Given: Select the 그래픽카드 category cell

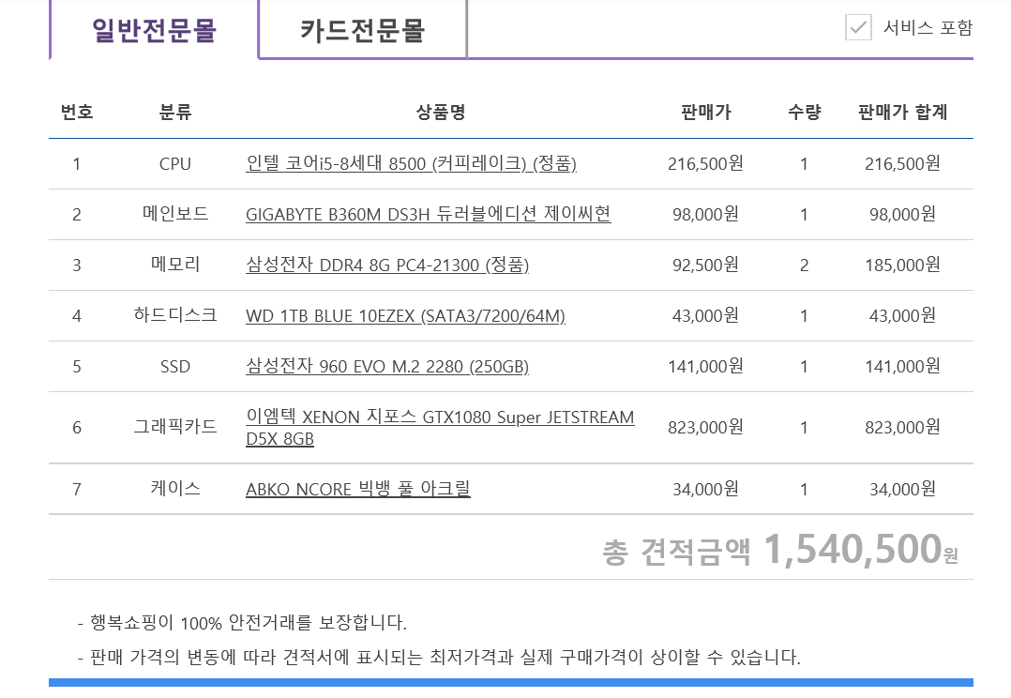Looking at the screenshot, I should 174,427.
